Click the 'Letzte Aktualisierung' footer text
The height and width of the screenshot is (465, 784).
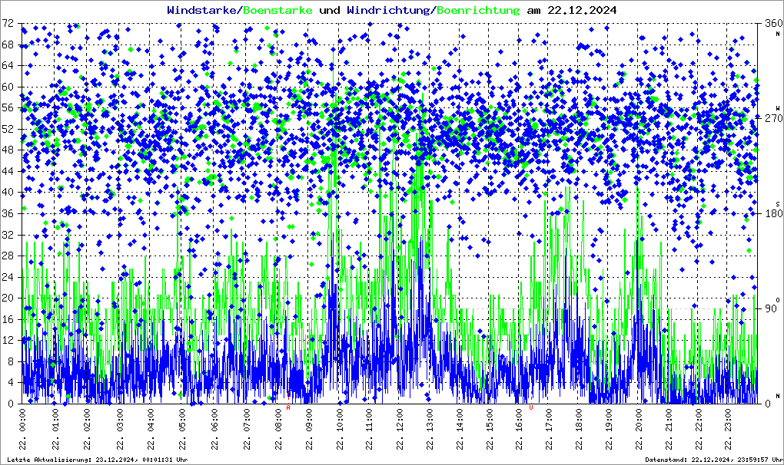pos(98,460)
